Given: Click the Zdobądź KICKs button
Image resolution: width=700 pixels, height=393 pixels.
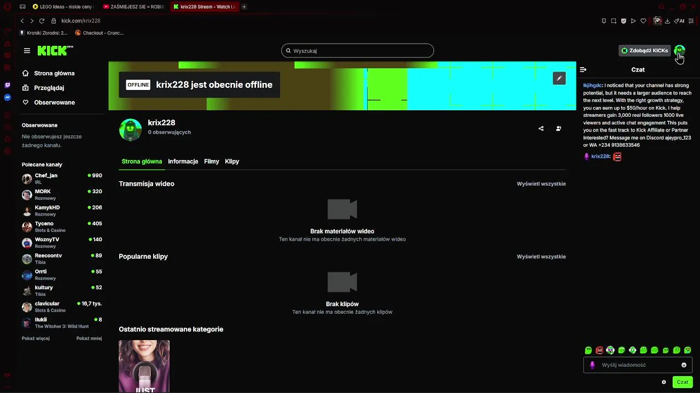Looking at the screenshot, I should click(x=644, y=51).
